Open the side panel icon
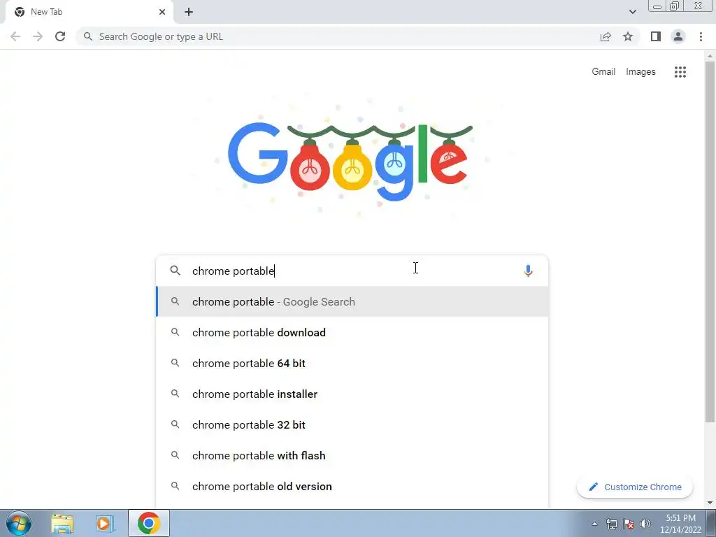 coord(656,36)
